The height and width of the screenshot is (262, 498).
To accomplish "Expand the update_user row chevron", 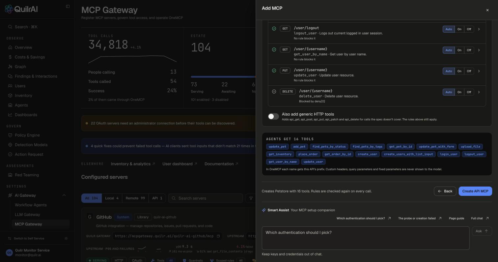I will (x=479, y=71).
